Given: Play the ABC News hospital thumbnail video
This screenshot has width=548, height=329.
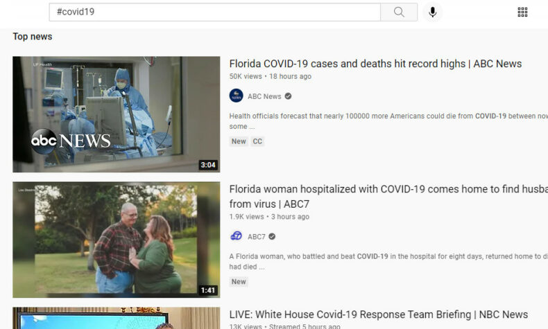Looking at the screenshot, I should 117,114.
